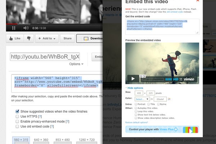The height and width of the screenshot is (144, 216).
Task: Click the Vimeo Plus colorful banner icon
Action: pyautogui.click(x=190, y=130)
